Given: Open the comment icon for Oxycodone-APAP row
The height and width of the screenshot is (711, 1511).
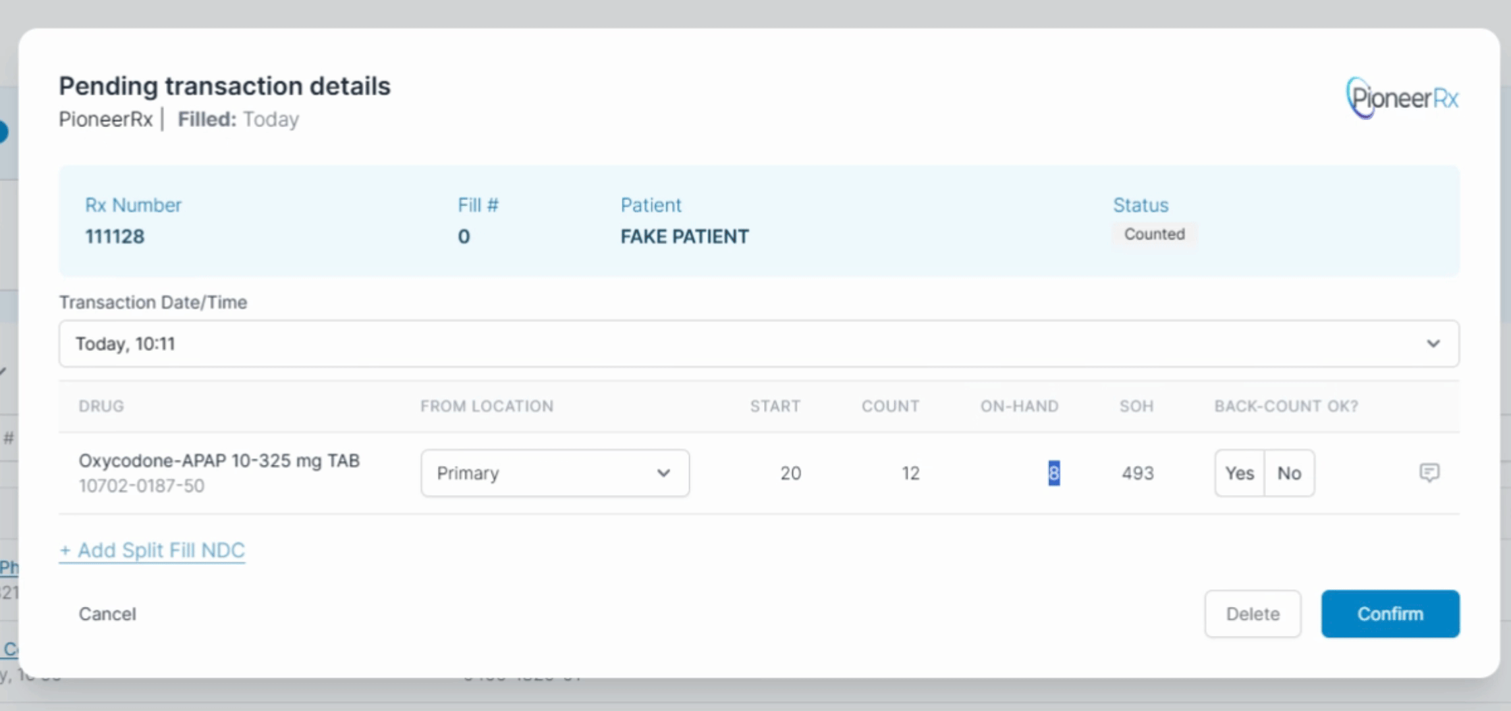Looking at the screenshot, I should tap(1429, 473).
